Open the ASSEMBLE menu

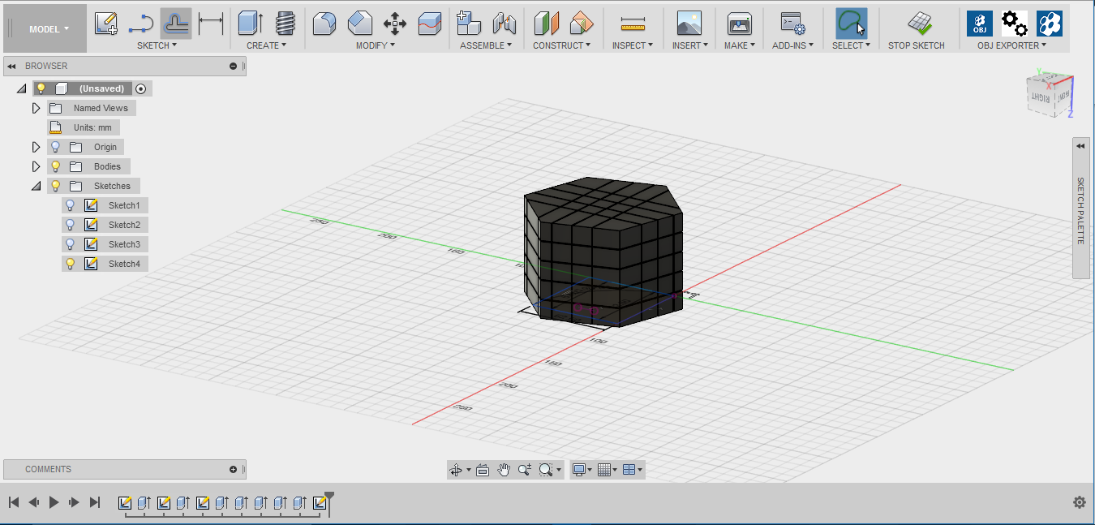click(x=486, y=45)
